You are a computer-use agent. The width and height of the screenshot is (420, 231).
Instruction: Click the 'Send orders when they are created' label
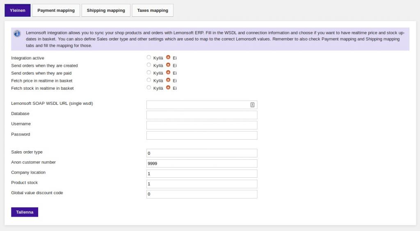click(44, 66)
